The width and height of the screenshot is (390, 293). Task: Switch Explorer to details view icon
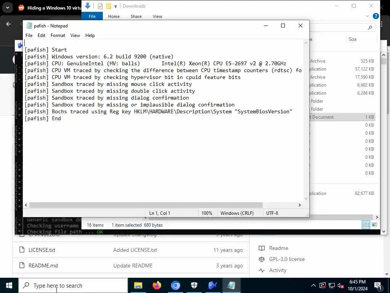pyautogui.click(x=366, y=225)
